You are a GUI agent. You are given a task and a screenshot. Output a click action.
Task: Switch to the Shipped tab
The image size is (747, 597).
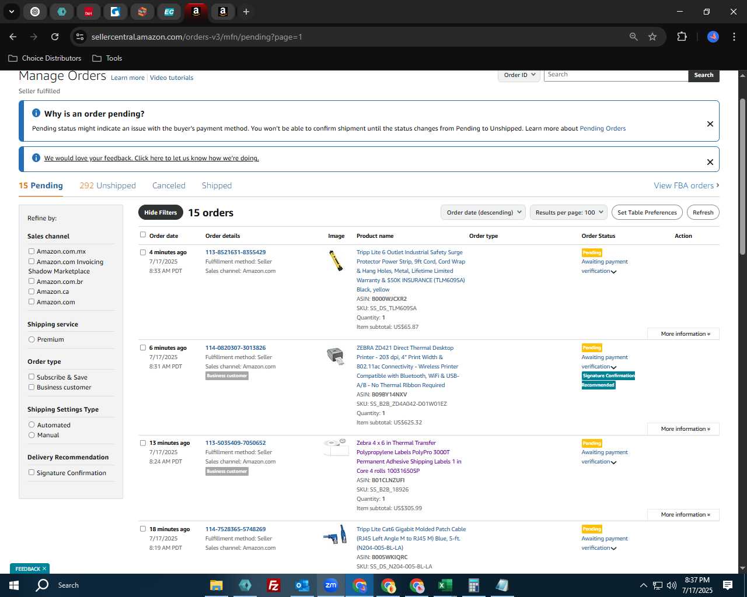tap(217, 185)
